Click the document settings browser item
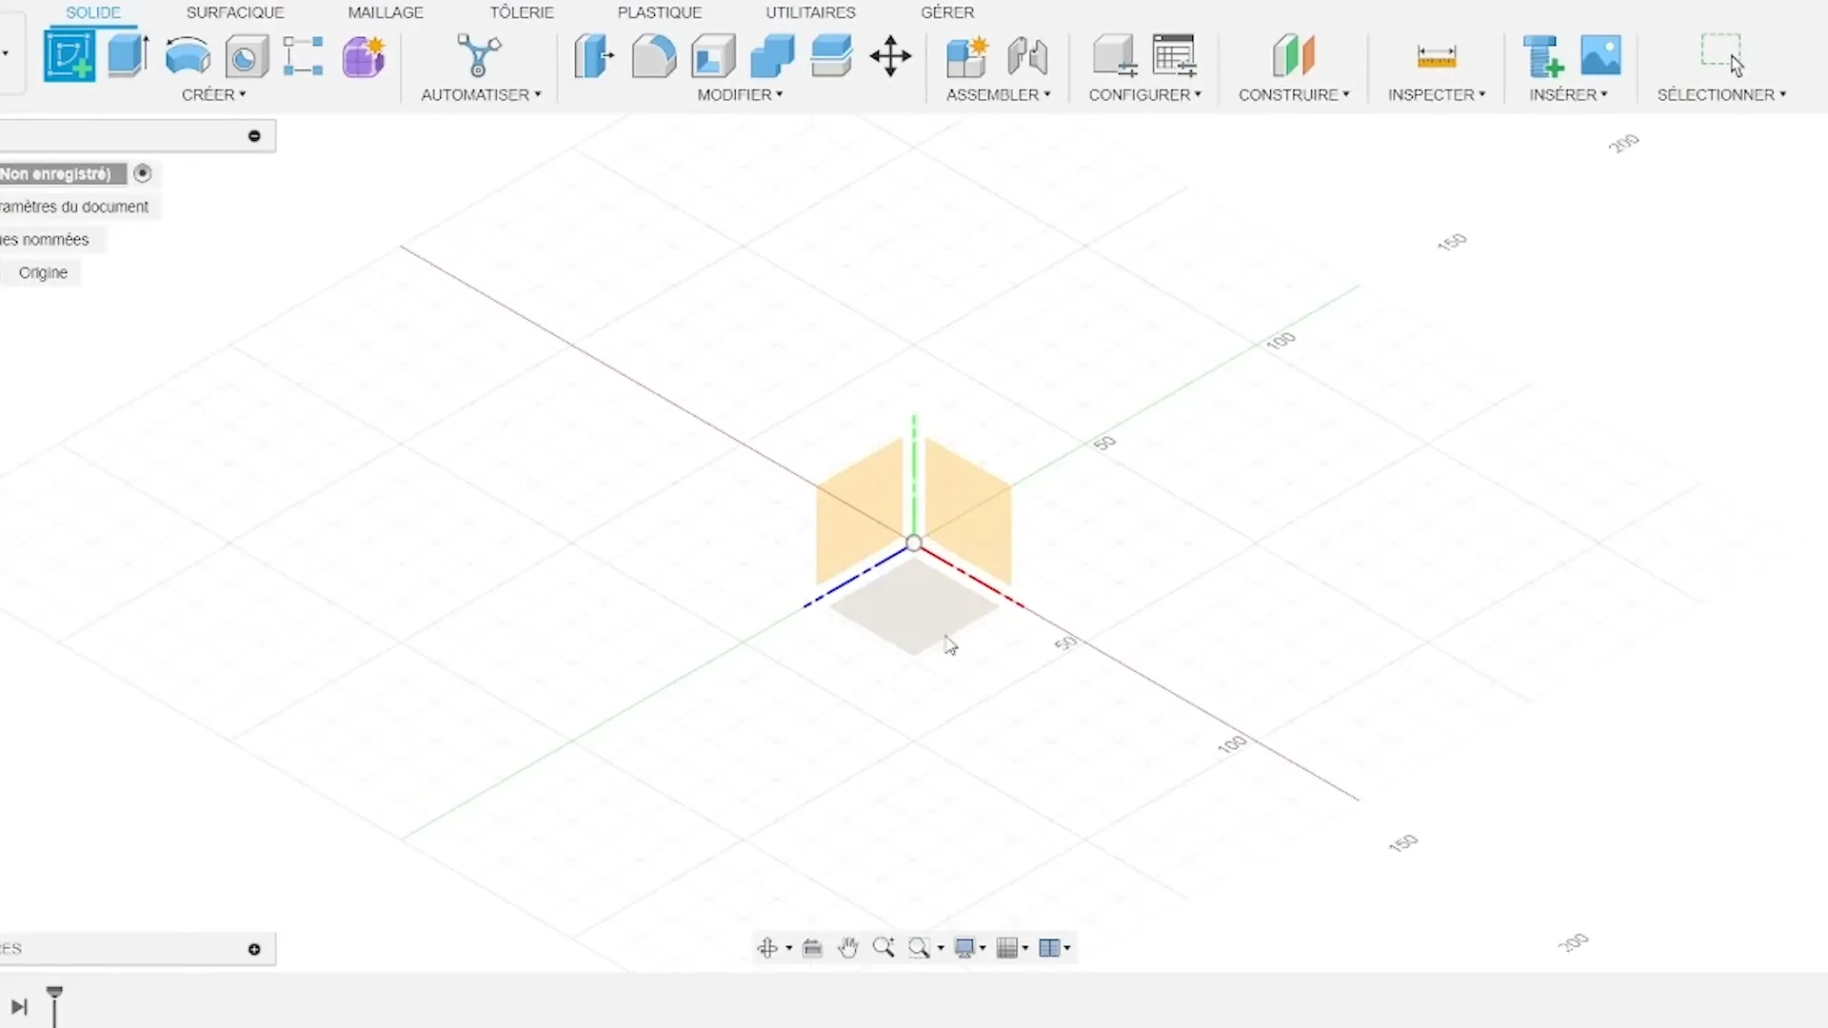Image resolution: width=1828 pixels, height=1028 pixels. (x=74, y=207)
